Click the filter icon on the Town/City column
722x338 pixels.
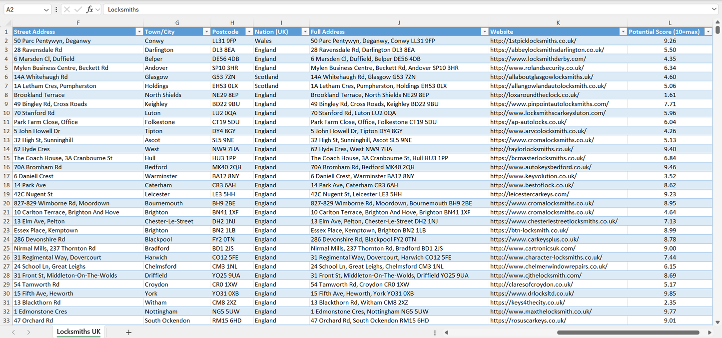click(x=206, y=31)
